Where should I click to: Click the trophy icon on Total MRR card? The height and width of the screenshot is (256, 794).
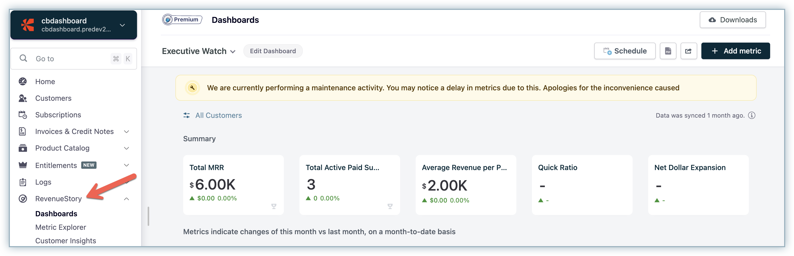[x=273, y=206]
